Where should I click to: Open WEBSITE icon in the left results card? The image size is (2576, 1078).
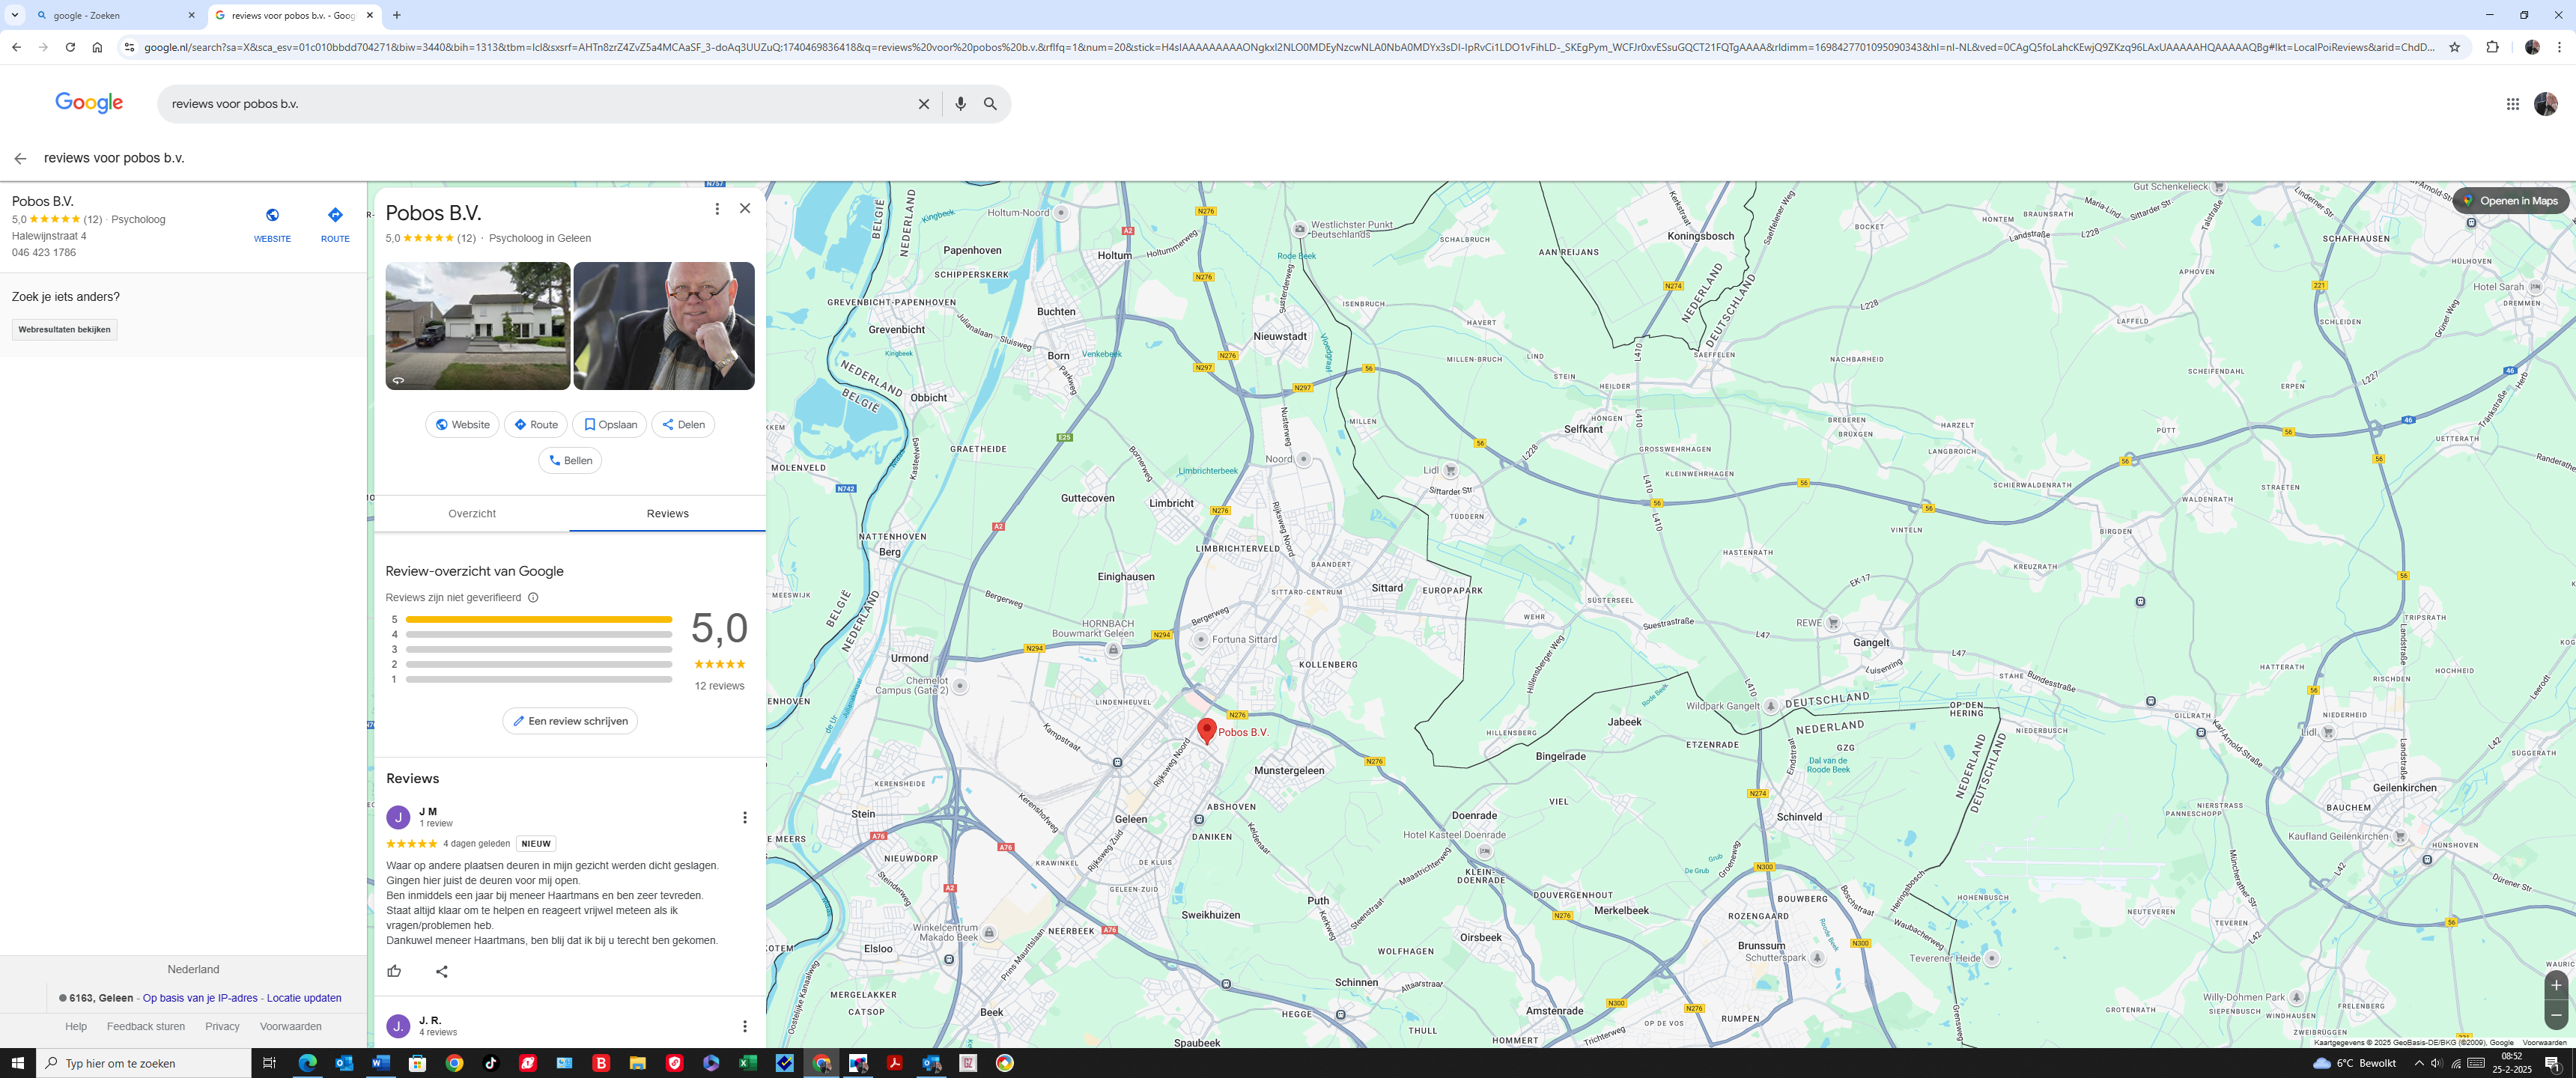click(x=272, y=225)
